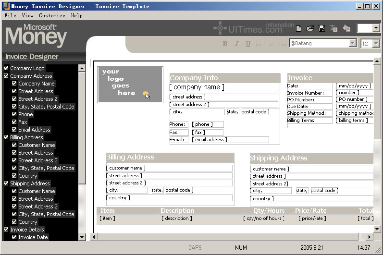The height and width of the screenshot is (255, 383).
Task: Save the template with the floppy disk icon
Action: click(321, 28)
